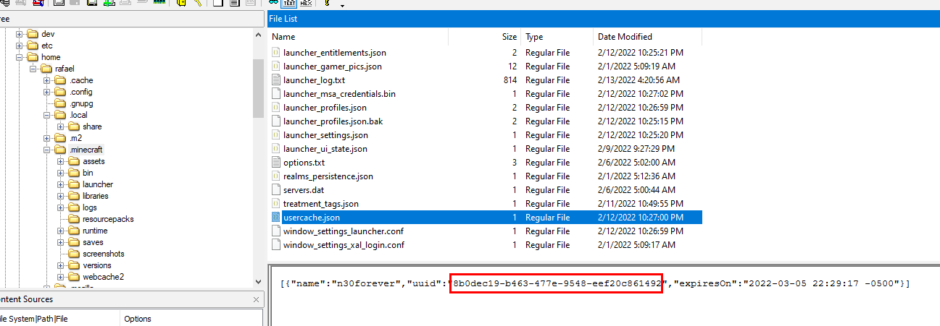Click the evidence tree scrollbar down arrow
Image resolution: width=940 pixels, height=326 pixels.
point(259,281)
